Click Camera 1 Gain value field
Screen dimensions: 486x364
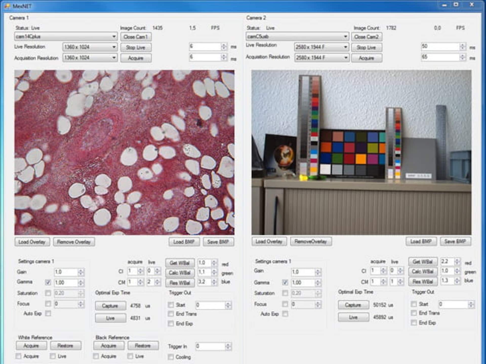pos(66,272)
